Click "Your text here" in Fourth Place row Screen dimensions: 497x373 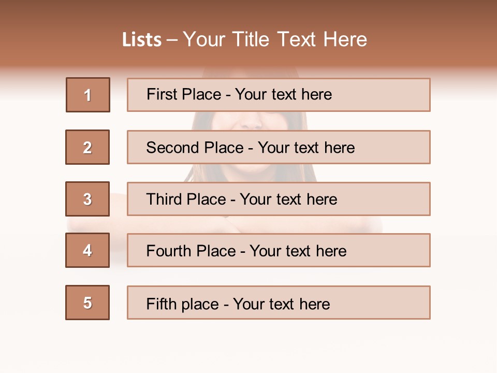coord(298,251)
